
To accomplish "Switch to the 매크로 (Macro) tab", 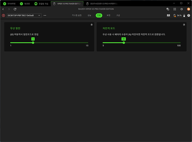I will 25,4.
